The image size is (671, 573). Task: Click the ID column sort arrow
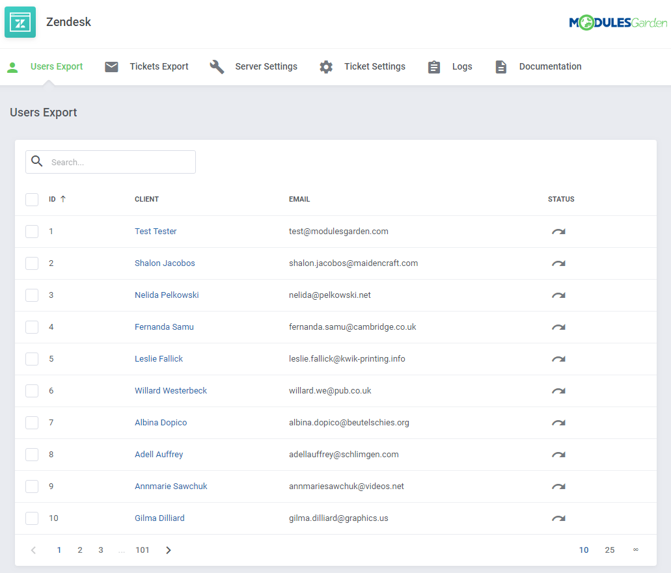point(63,199)
